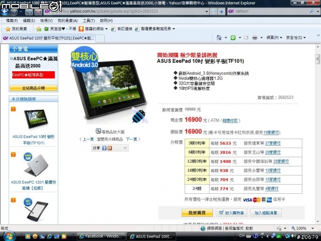Viewport: 321px width, 241px height.
Task: Open 超商付款 payment link
Action: pyautogui.click(x=230, y=120)
